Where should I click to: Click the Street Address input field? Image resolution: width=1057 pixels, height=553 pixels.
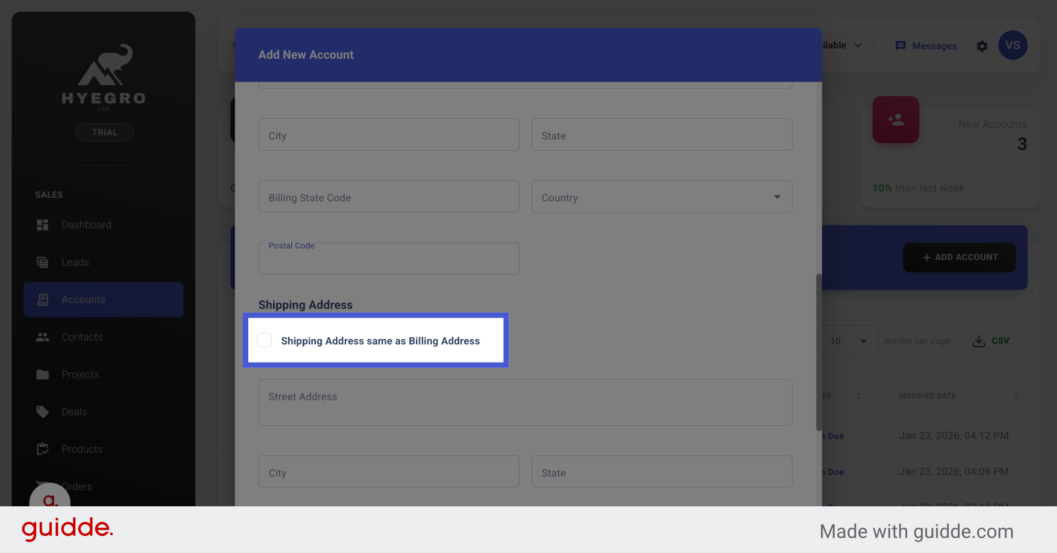click(x=525, y=402)
